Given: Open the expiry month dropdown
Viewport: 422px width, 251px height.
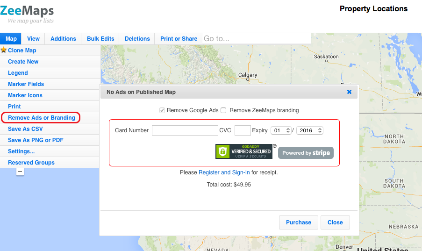Looking at the screenshot, I should 281,130.
